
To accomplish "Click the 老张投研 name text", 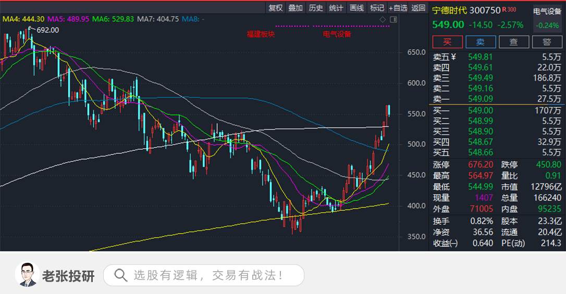I will pos(68,276).
